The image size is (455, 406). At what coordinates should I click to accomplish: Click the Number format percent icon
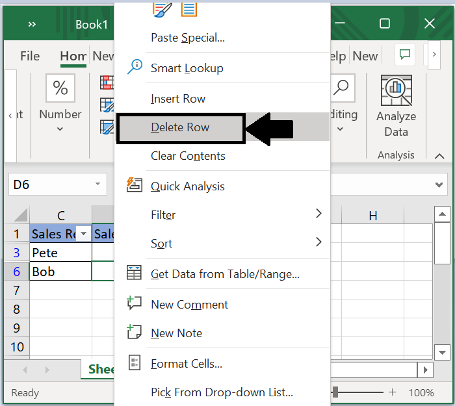(60, 88)
